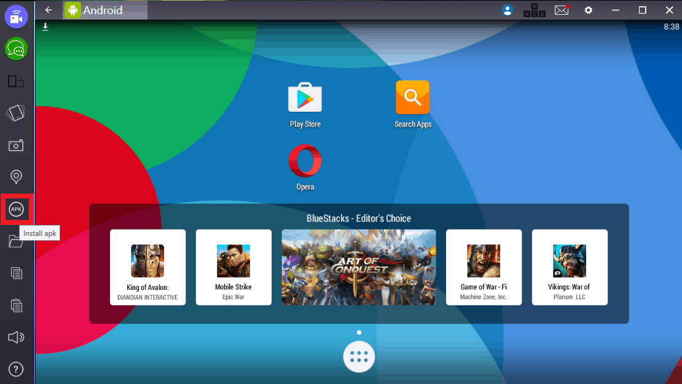Click the BlueStacks - Editor's Choice heading
Viewport: 682px width, 384px height.
[359, 218]
